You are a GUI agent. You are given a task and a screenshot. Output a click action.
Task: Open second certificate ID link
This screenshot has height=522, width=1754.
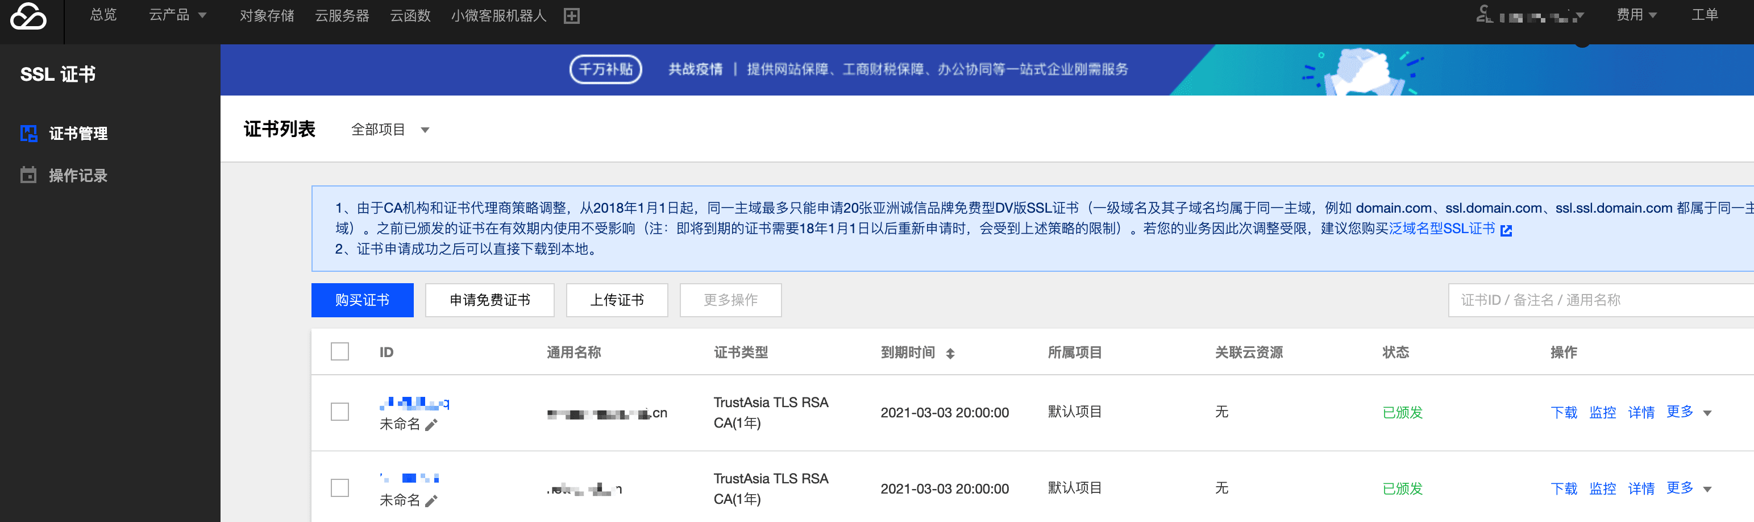click(x=409, y=478)
